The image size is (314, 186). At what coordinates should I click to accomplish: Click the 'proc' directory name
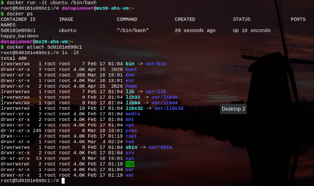click(131, 131)
